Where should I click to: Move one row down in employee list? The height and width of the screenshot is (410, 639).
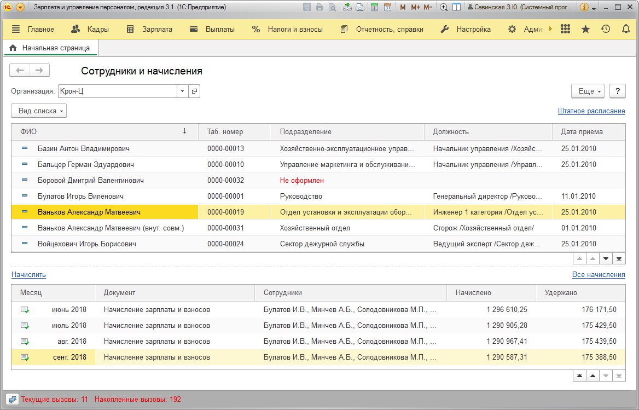[x=606, y=259]
